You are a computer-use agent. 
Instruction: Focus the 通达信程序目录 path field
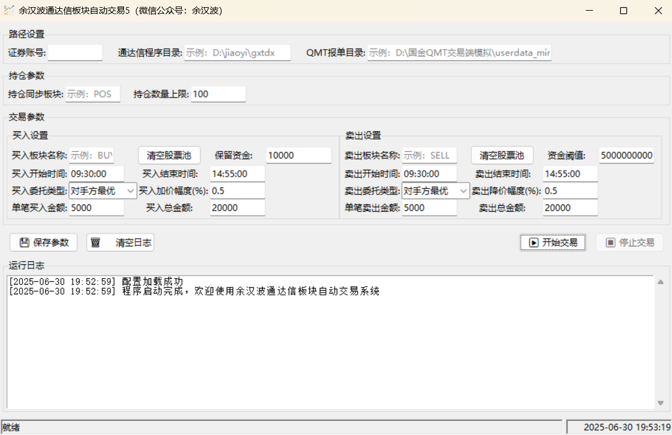[237, 53]
